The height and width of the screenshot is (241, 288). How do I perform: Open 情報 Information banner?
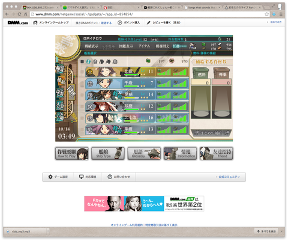click(x=180, y=154)
